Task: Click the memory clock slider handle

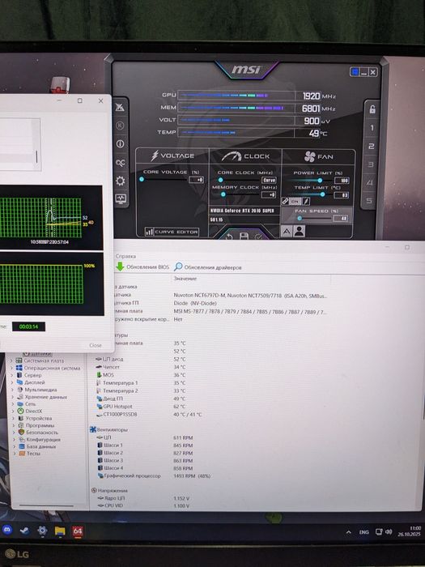Action: point(223,194)
